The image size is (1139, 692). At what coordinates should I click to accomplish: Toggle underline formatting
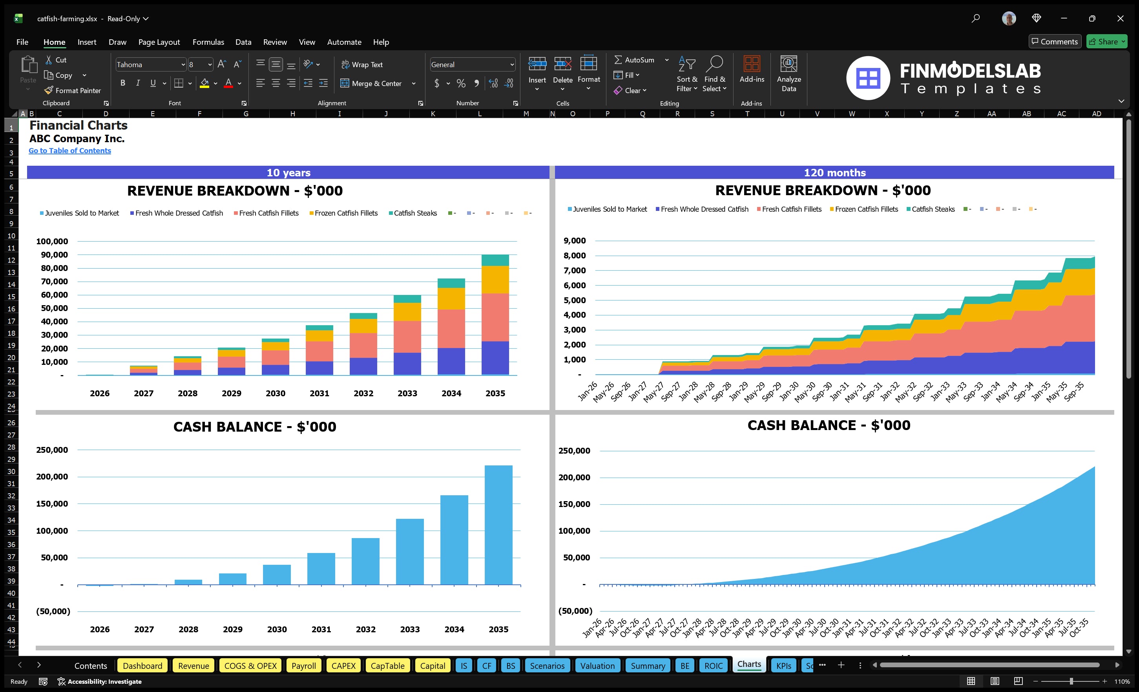point(153,83)
